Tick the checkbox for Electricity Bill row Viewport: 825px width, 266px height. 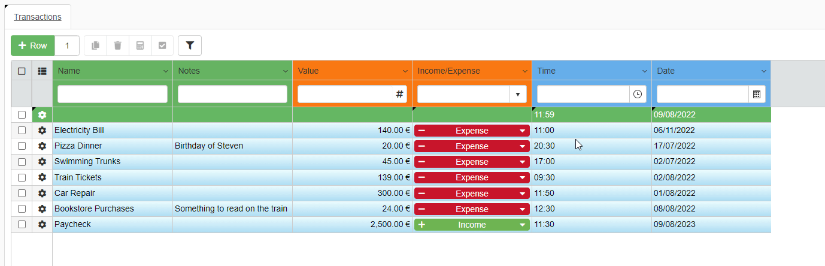[22, 130]
